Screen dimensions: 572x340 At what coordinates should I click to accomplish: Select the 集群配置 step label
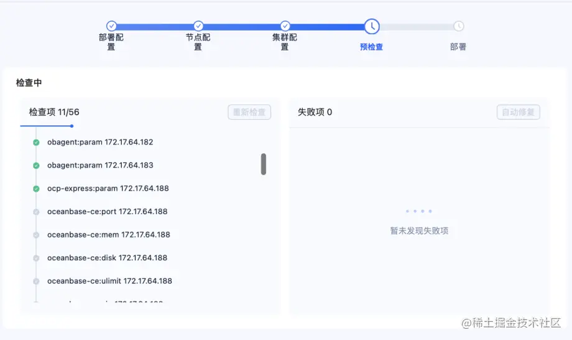pos(285,42)
